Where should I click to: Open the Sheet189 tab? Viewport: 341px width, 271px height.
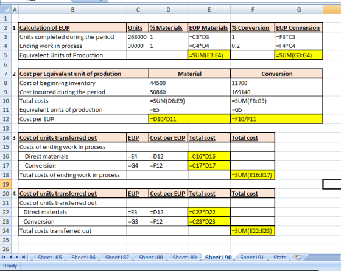(185, 258)
